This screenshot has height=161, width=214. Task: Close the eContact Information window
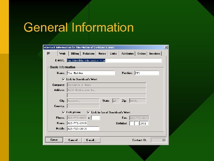pyautogui.click(x=166, y=47)
